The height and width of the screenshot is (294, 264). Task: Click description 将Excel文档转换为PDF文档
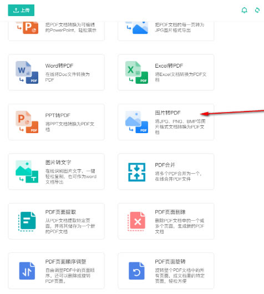[x=181, y=77]
